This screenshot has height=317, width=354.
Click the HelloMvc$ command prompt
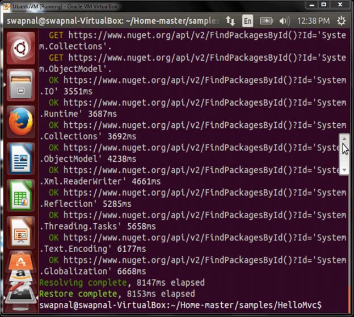180,305
